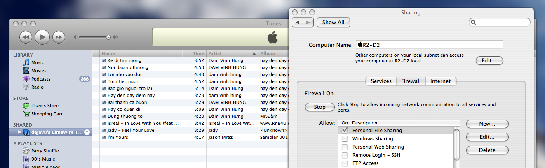Viewport: 545px width, 168px height.
Task: Switch to the Firewall tab
Action: coord(411,81)
